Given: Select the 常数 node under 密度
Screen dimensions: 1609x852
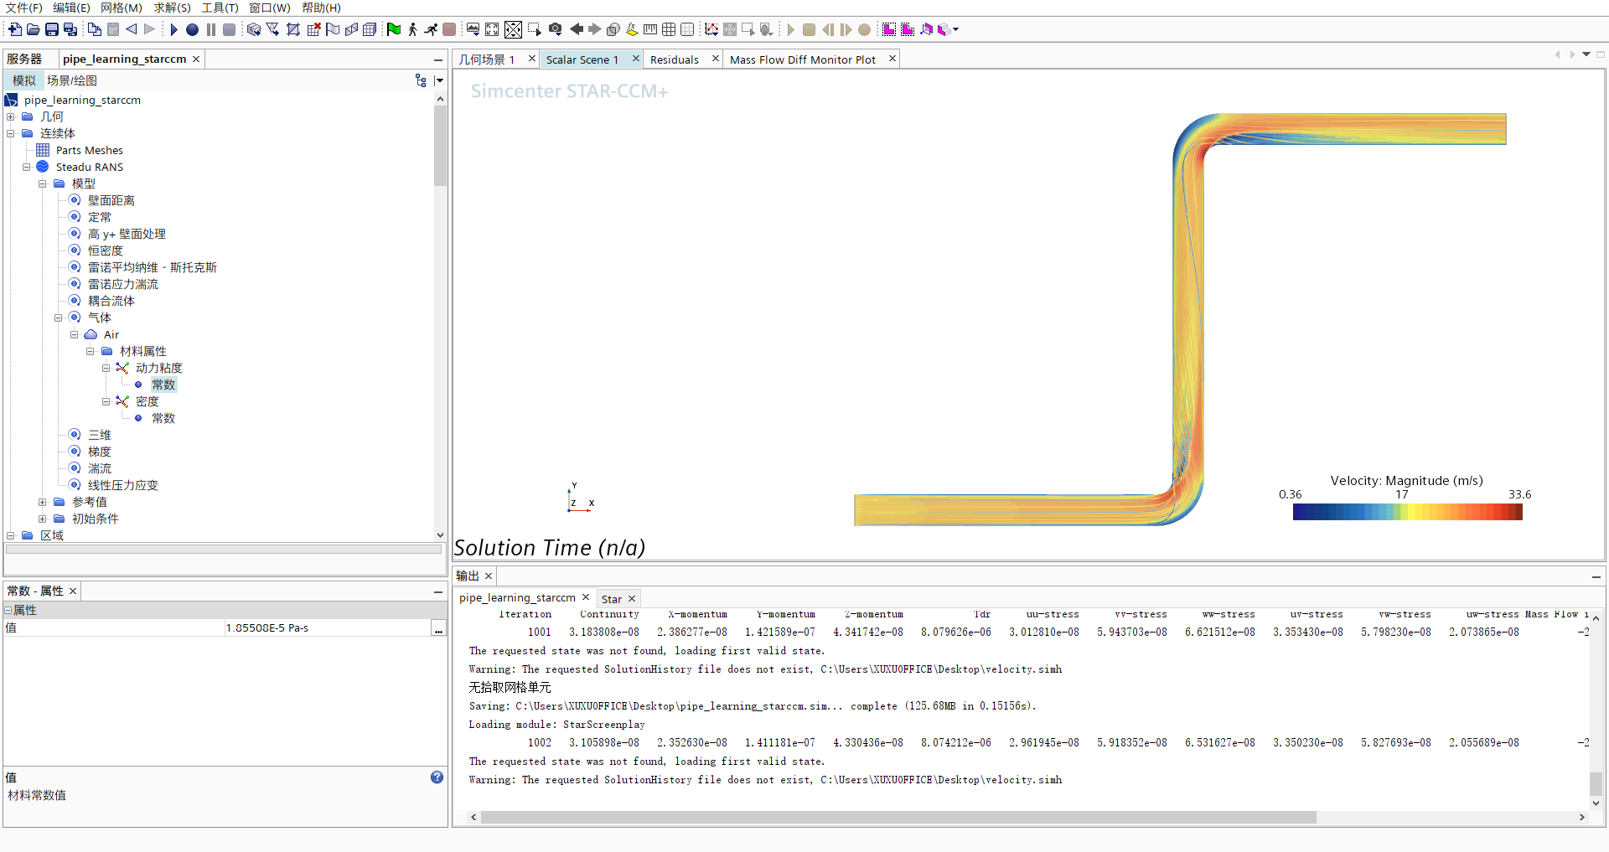Looking at the screenshot, I should click(x=163, y=418).
